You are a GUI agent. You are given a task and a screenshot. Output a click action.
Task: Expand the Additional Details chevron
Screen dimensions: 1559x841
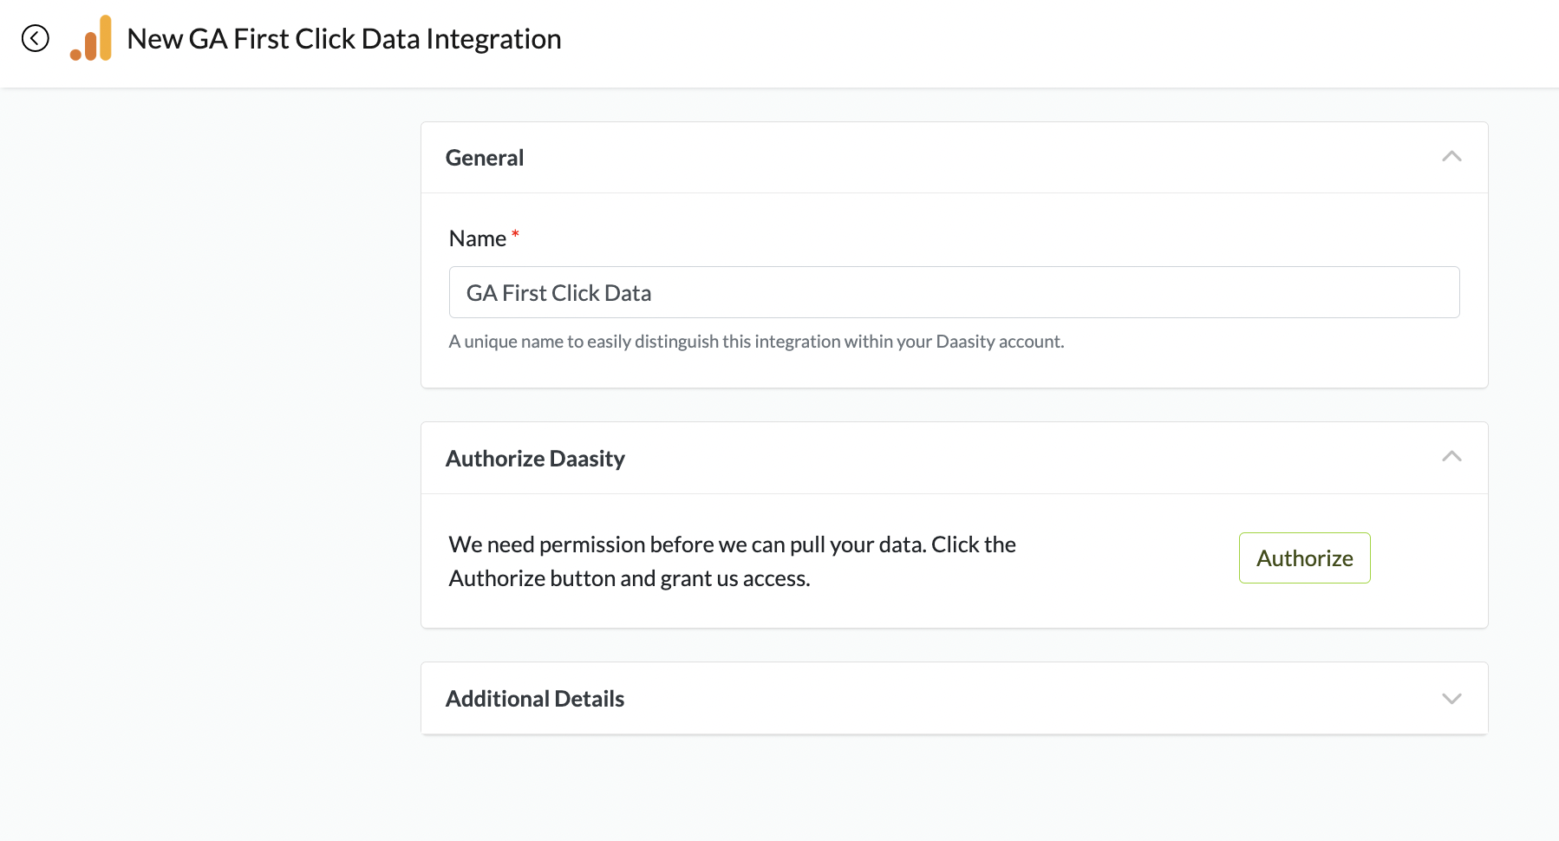click(x=1451, y=699)
